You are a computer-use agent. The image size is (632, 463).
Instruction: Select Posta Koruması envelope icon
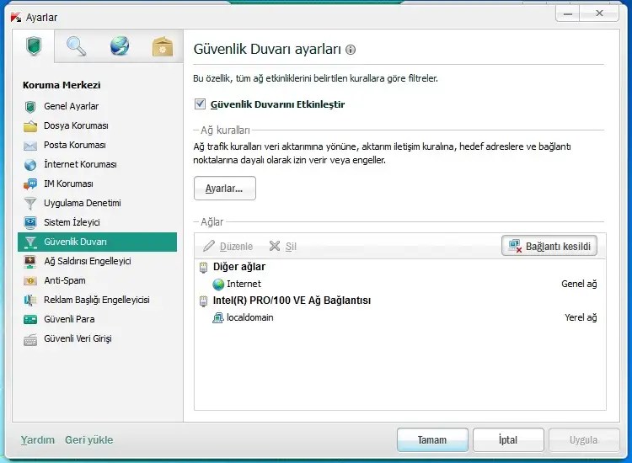point(30,146)
